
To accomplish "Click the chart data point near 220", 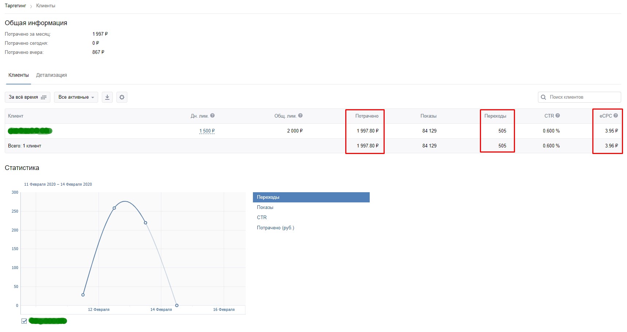I will point(146,223).
